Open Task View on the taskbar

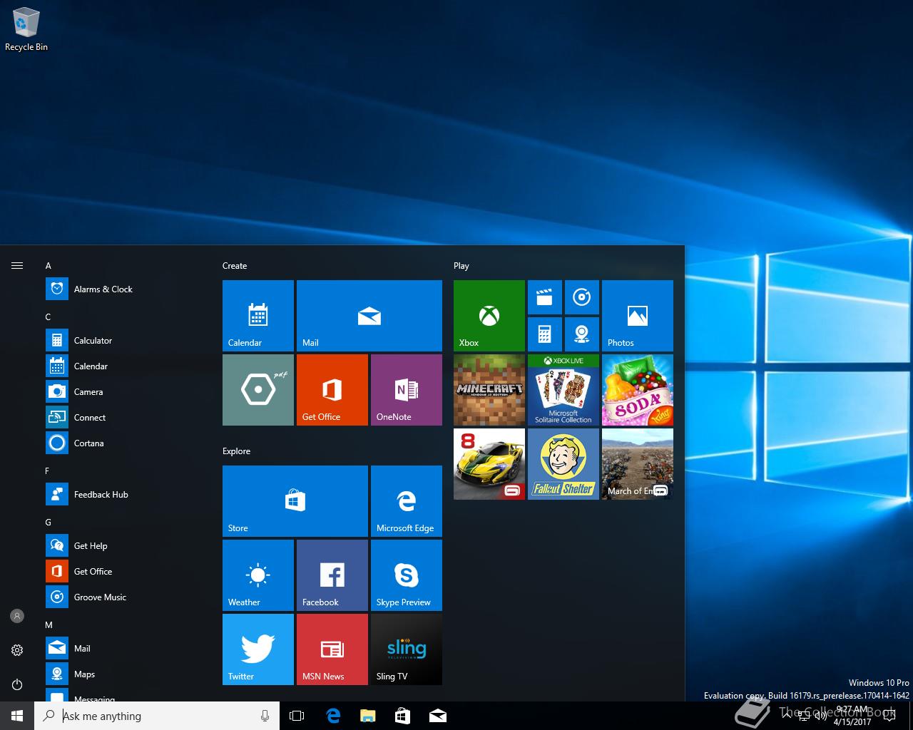[x=297, y=716]
